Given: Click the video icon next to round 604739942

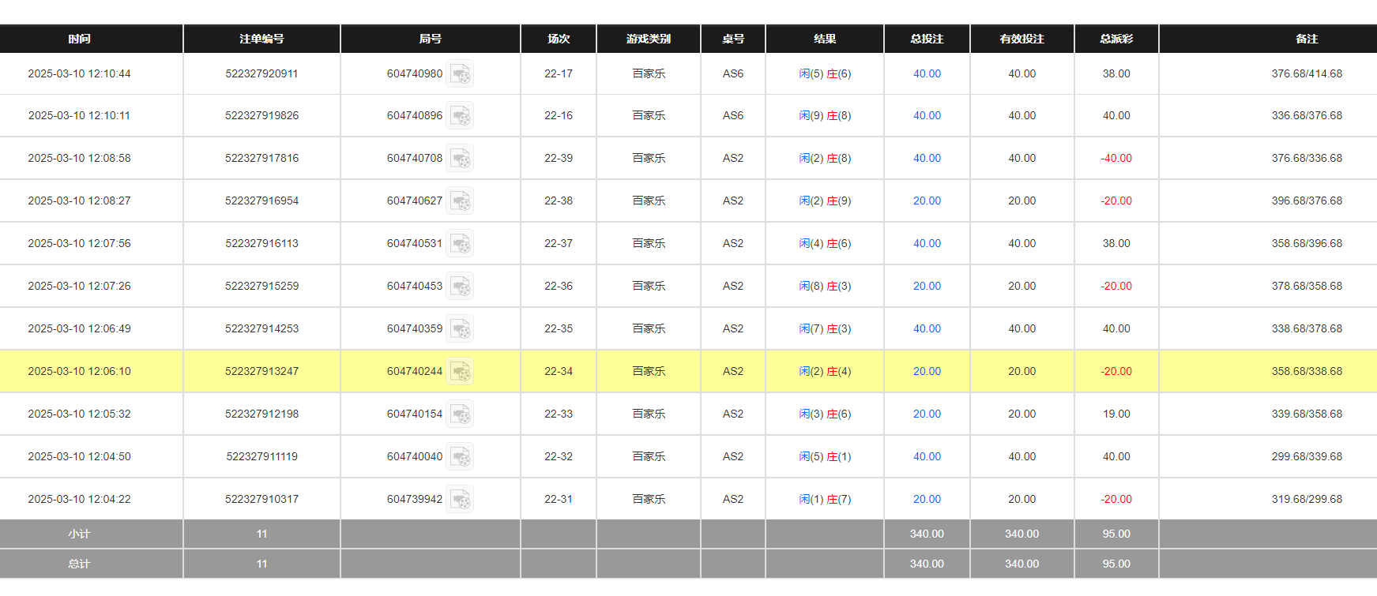Looking at the screenshot, I should tap(460, 500).
